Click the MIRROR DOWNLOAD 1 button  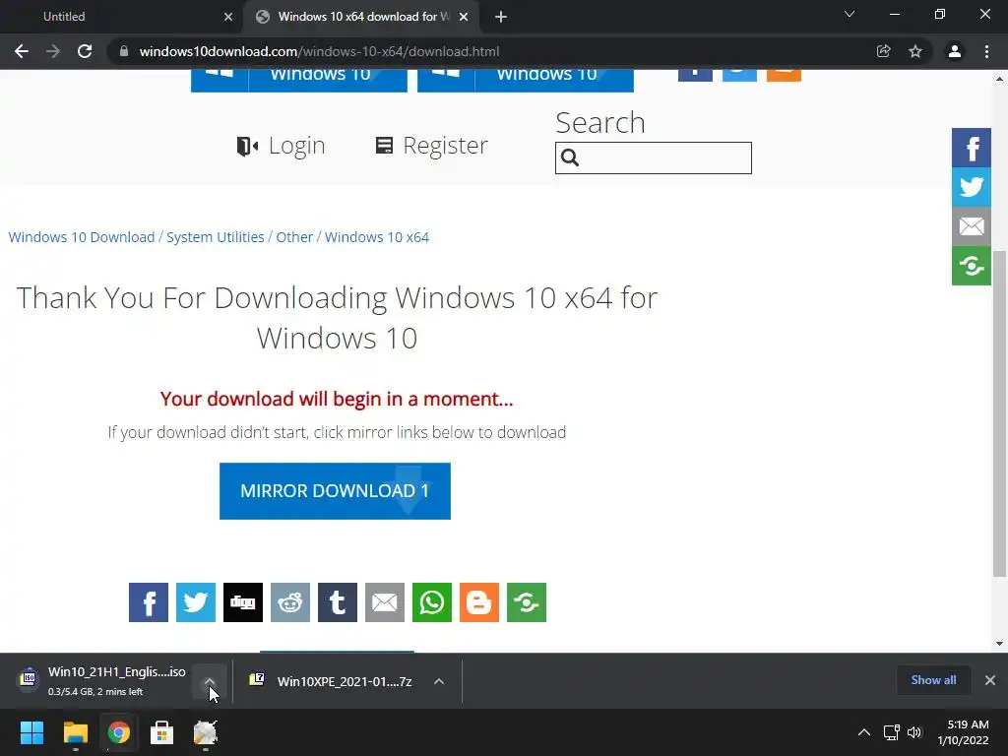point(335,491)
